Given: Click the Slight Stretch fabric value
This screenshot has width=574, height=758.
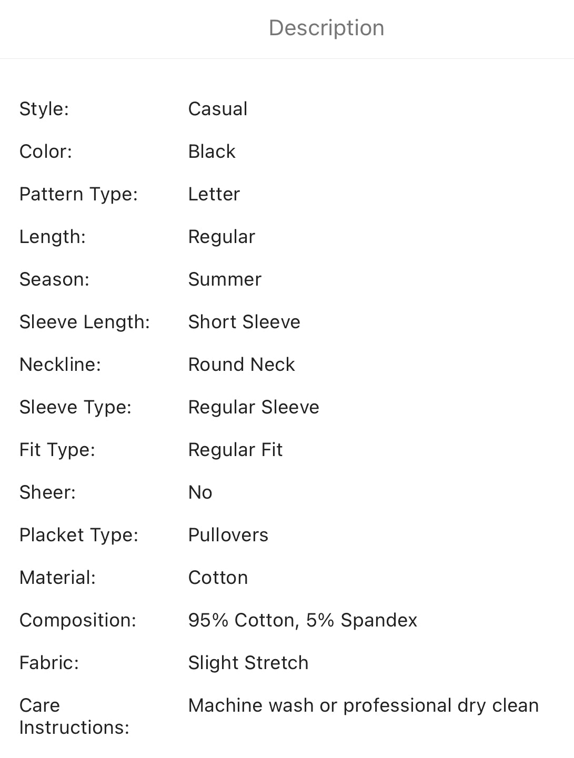Looking at the screenshot, I should (x=248, y=663).
